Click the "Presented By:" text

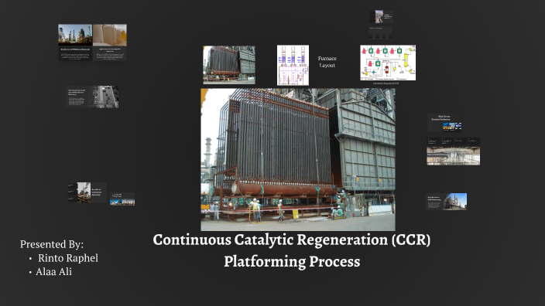tap(52, 244)
